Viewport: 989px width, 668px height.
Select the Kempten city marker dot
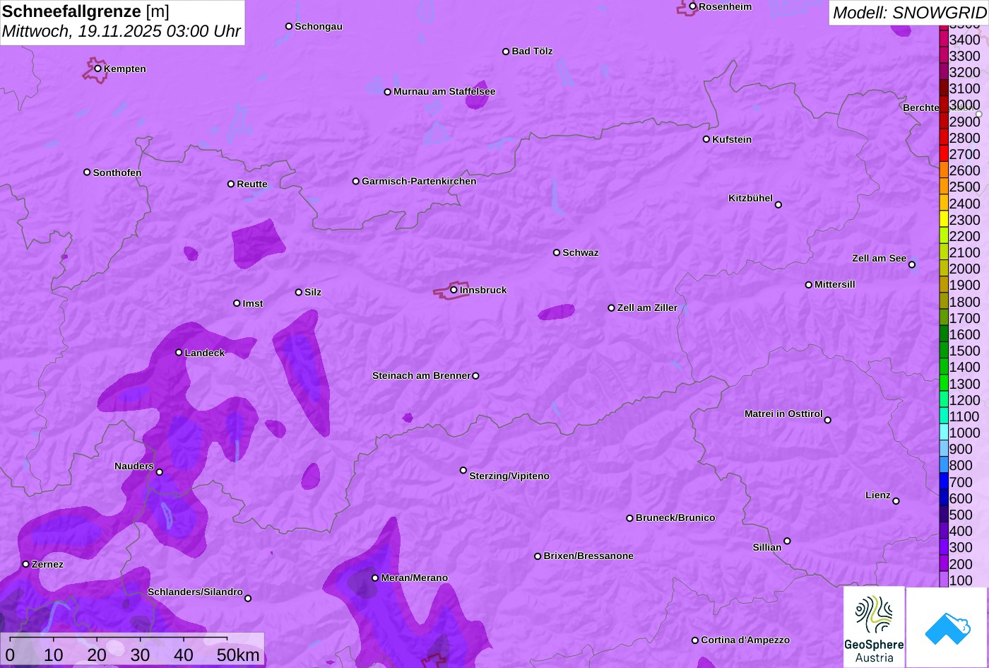click(x=98, y=69)
